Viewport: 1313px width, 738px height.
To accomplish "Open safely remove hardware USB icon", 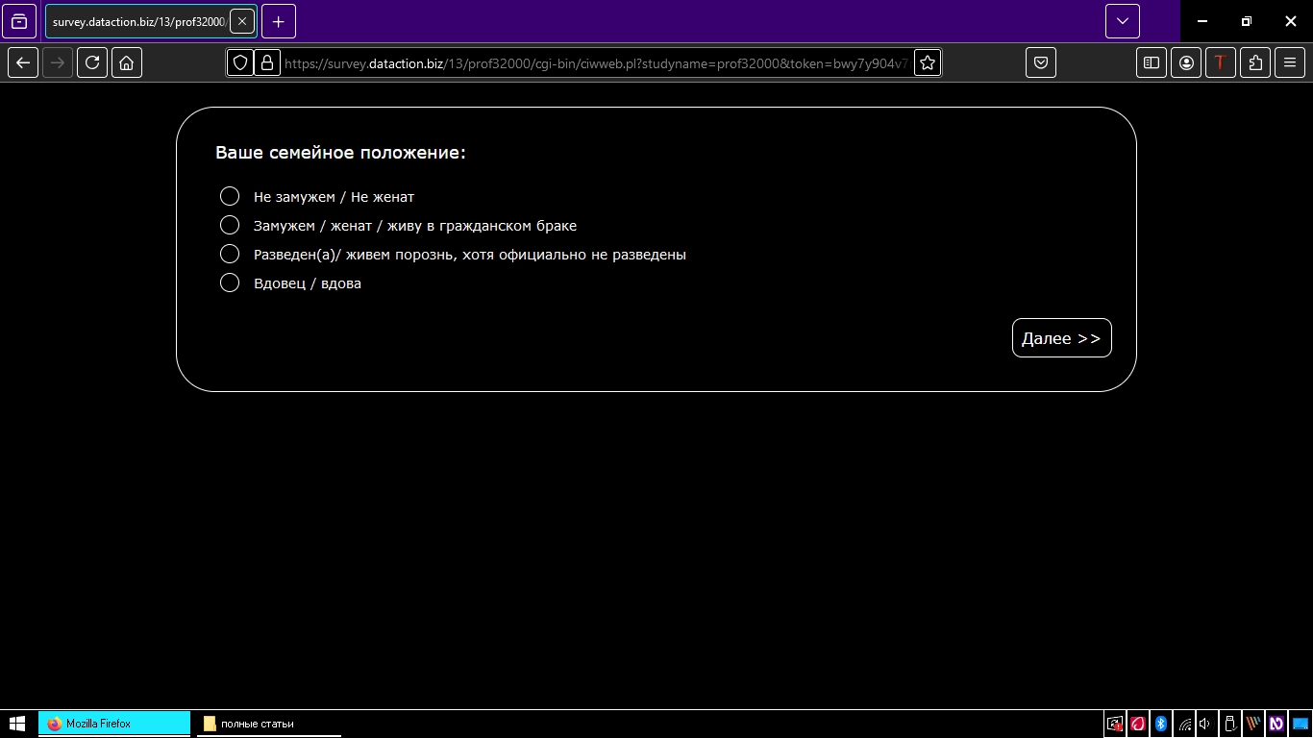I will click(1229, 724).
